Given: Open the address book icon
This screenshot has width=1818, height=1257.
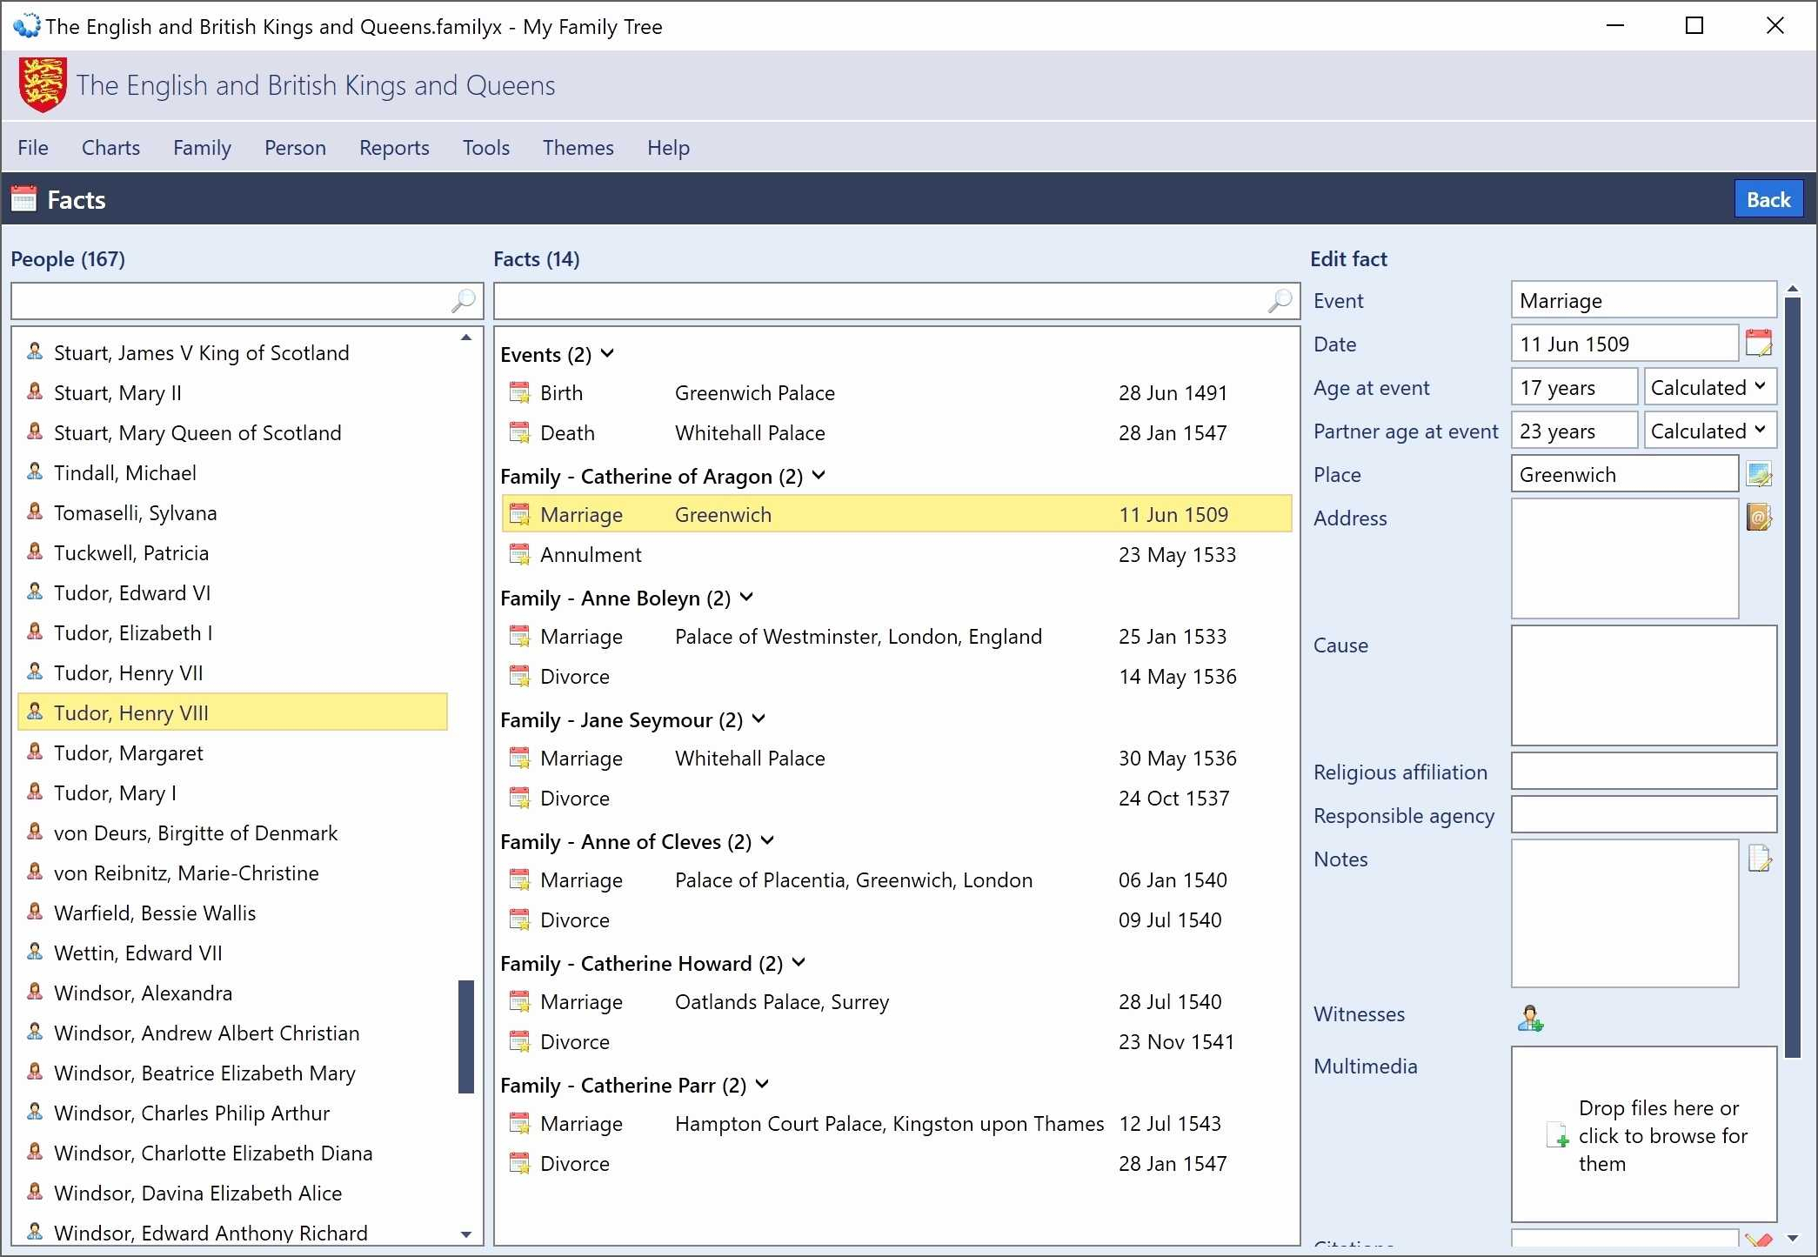Looking at the screenshot, I should point(1758,518).
